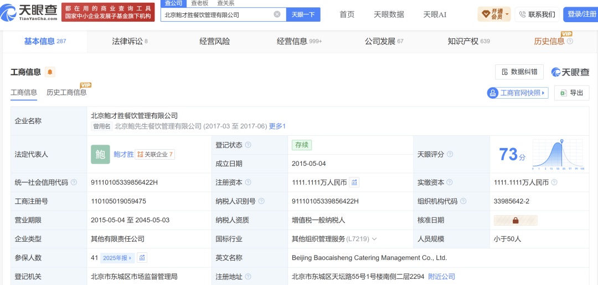Click 北京市东城区市场监督管理局 registration authority
Screen dimensions: 598x285
coord(134,277)
